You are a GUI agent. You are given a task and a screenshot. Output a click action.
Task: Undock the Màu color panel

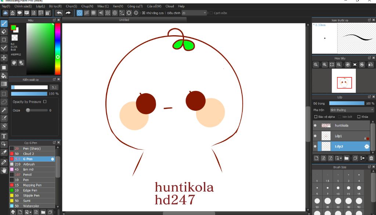tap(54, 20)
